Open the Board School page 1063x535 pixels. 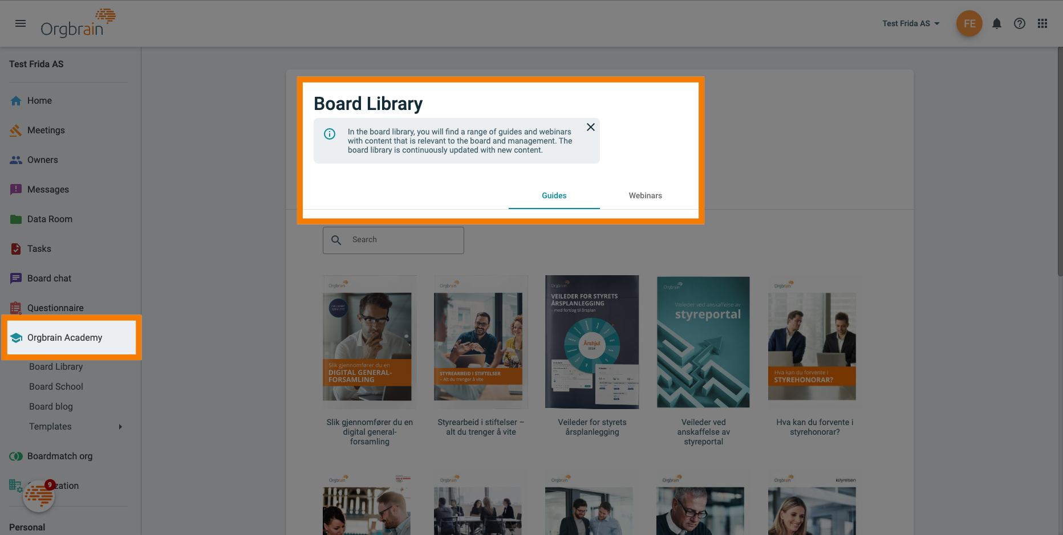[56, 386]
